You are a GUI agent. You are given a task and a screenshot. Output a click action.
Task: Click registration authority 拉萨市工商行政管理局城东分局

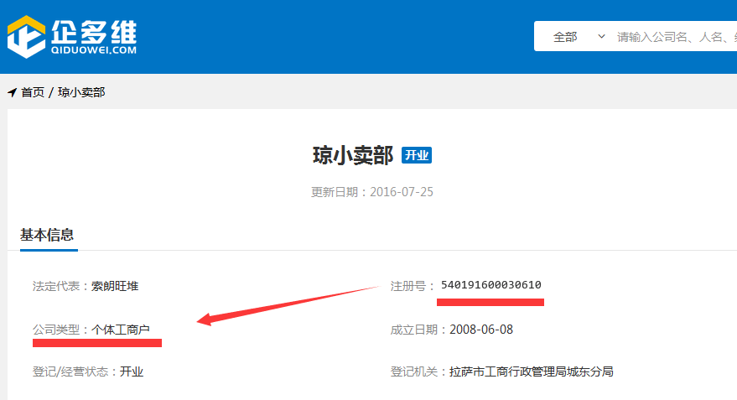coord(532,371)
